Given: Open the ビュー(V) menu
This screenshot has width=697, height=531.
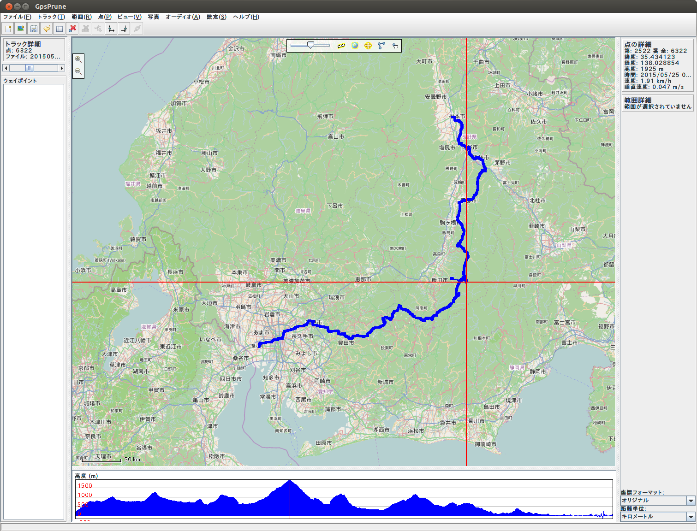Looking at the screenshot, I should [x=129, y=17].
